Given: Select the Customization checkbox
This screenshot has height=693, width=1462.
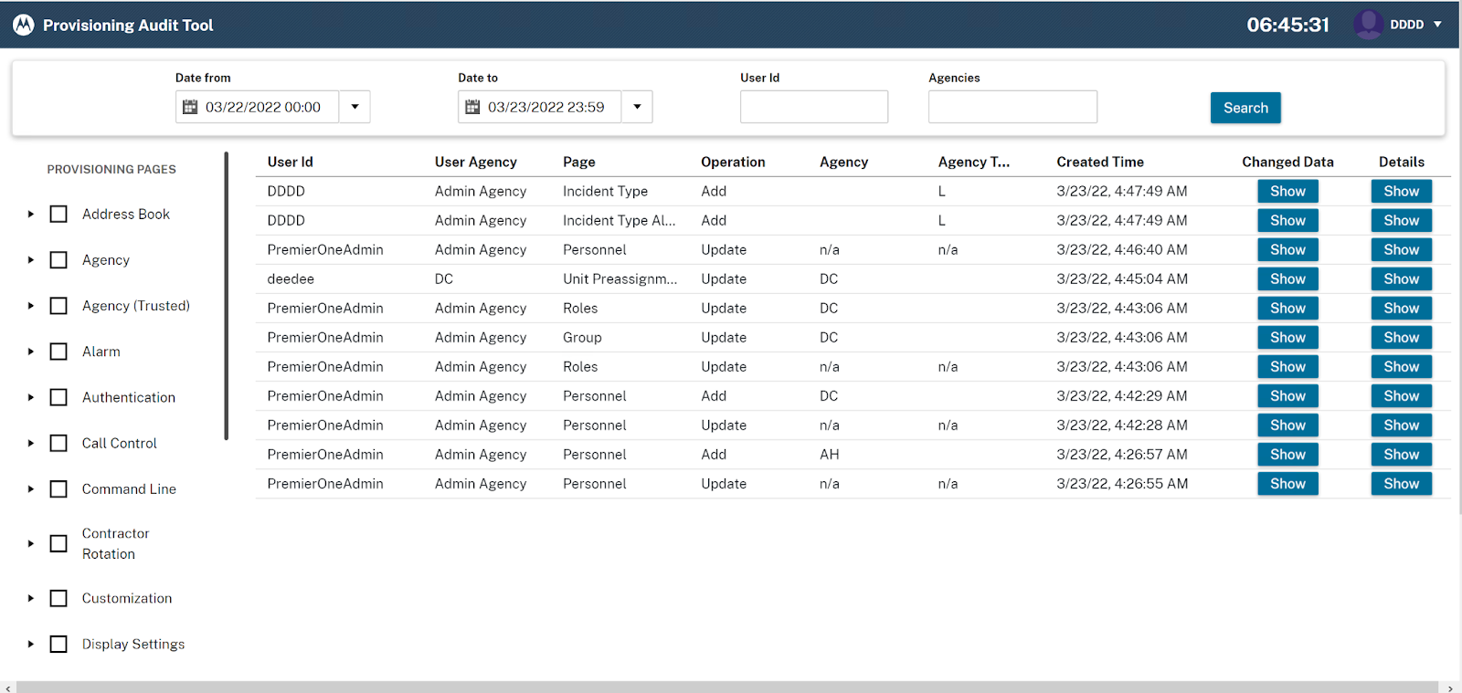Looking at the screenshot, I should pos(58,598).
